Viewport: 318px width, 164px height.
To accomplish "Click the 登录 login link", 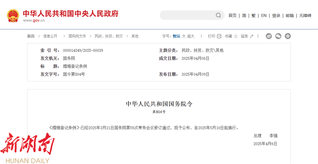I will tap(276, 15).
